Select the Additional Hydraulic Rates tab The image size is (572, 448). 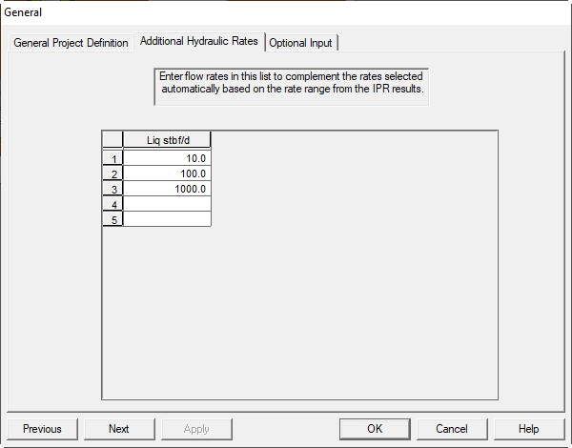pos(199,41)
